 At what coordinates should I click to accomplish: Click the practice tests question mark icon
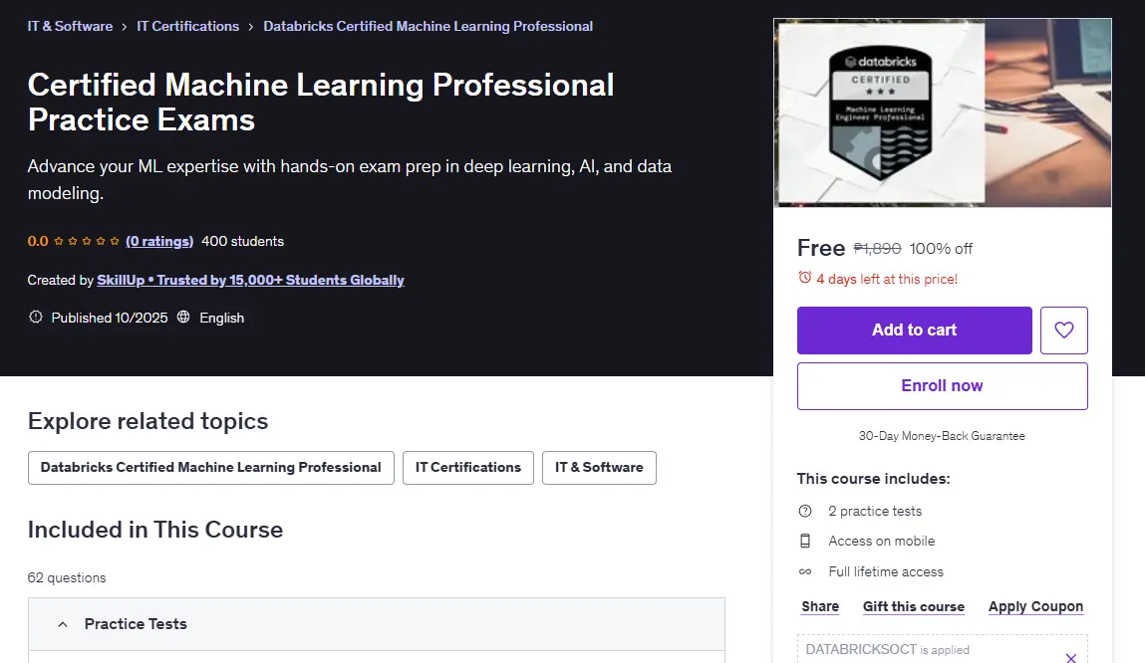point(805,512)
